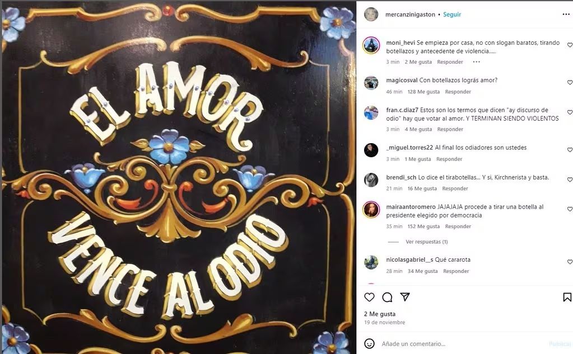The image size is (573, 354).
Task: Open magicosval's avatar
Action: pyautogui.click(x=371, y=83)
